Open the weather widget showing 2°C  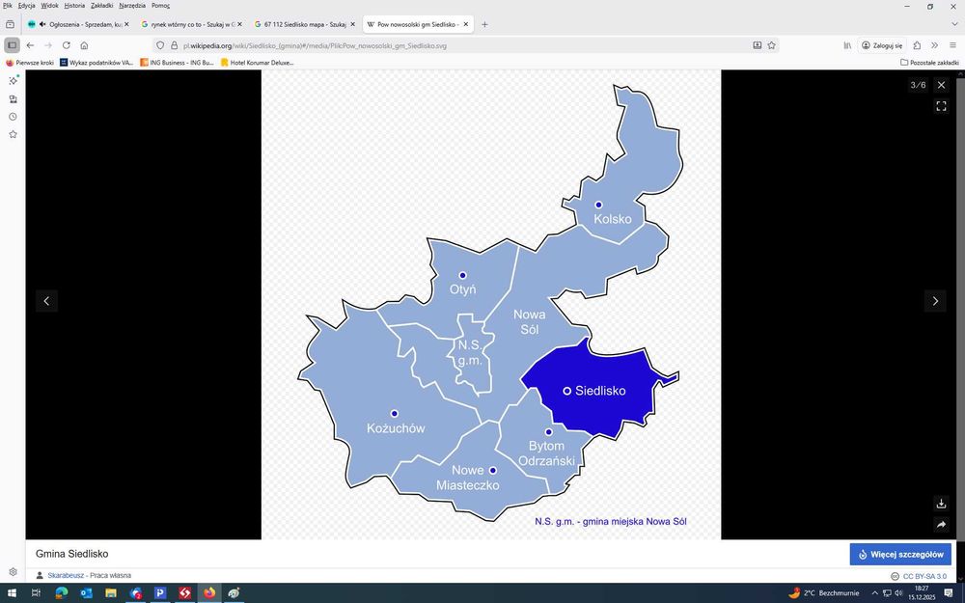pyautogui.click(x=824, y=593)
